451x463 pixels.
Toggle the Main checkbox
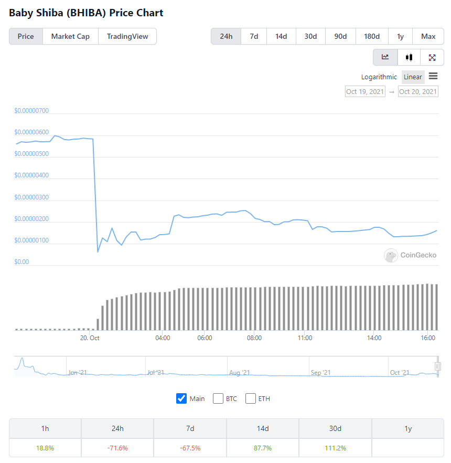click(181, 398)
